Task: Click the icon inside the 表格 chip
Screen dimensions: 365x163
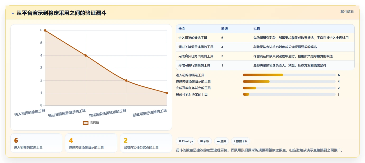Action: (201, 141)
